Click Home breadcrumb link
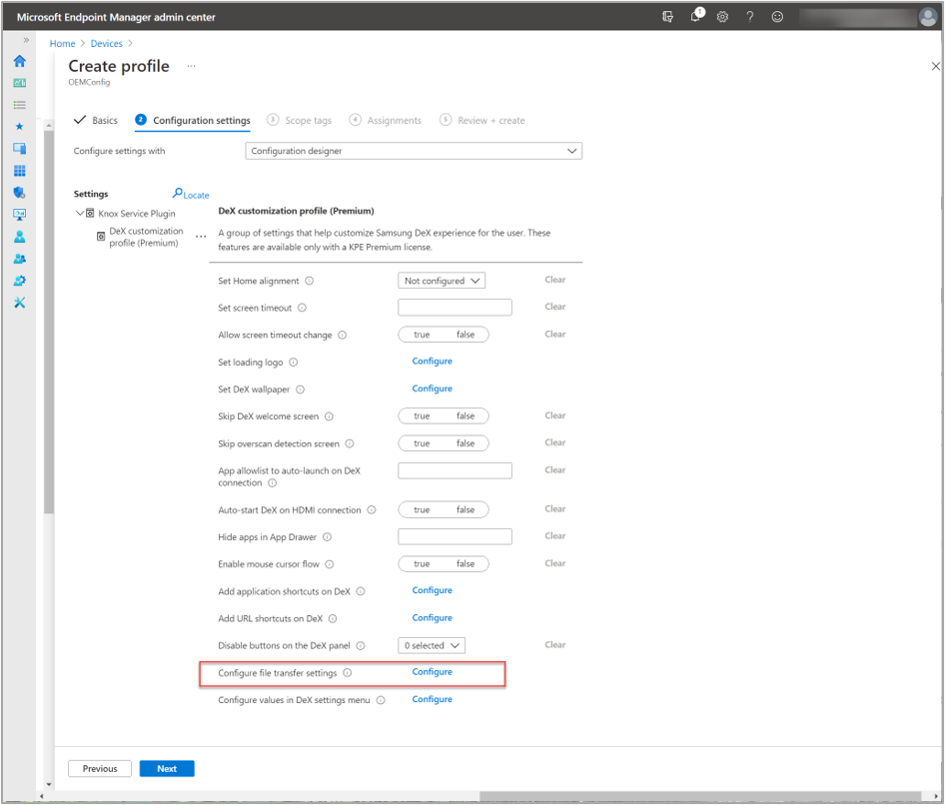 coord(62,43)
